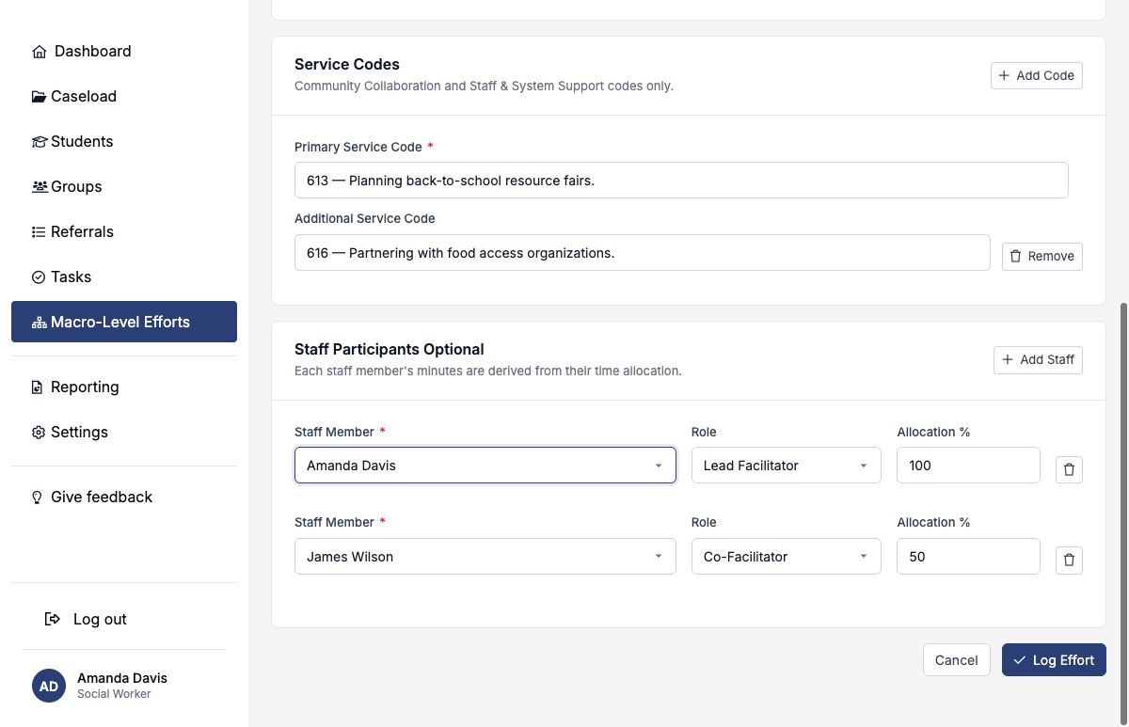Click the allocation field containing 50
The width and height of the screenshot is (1129, 727).
(x=968, y=557)
